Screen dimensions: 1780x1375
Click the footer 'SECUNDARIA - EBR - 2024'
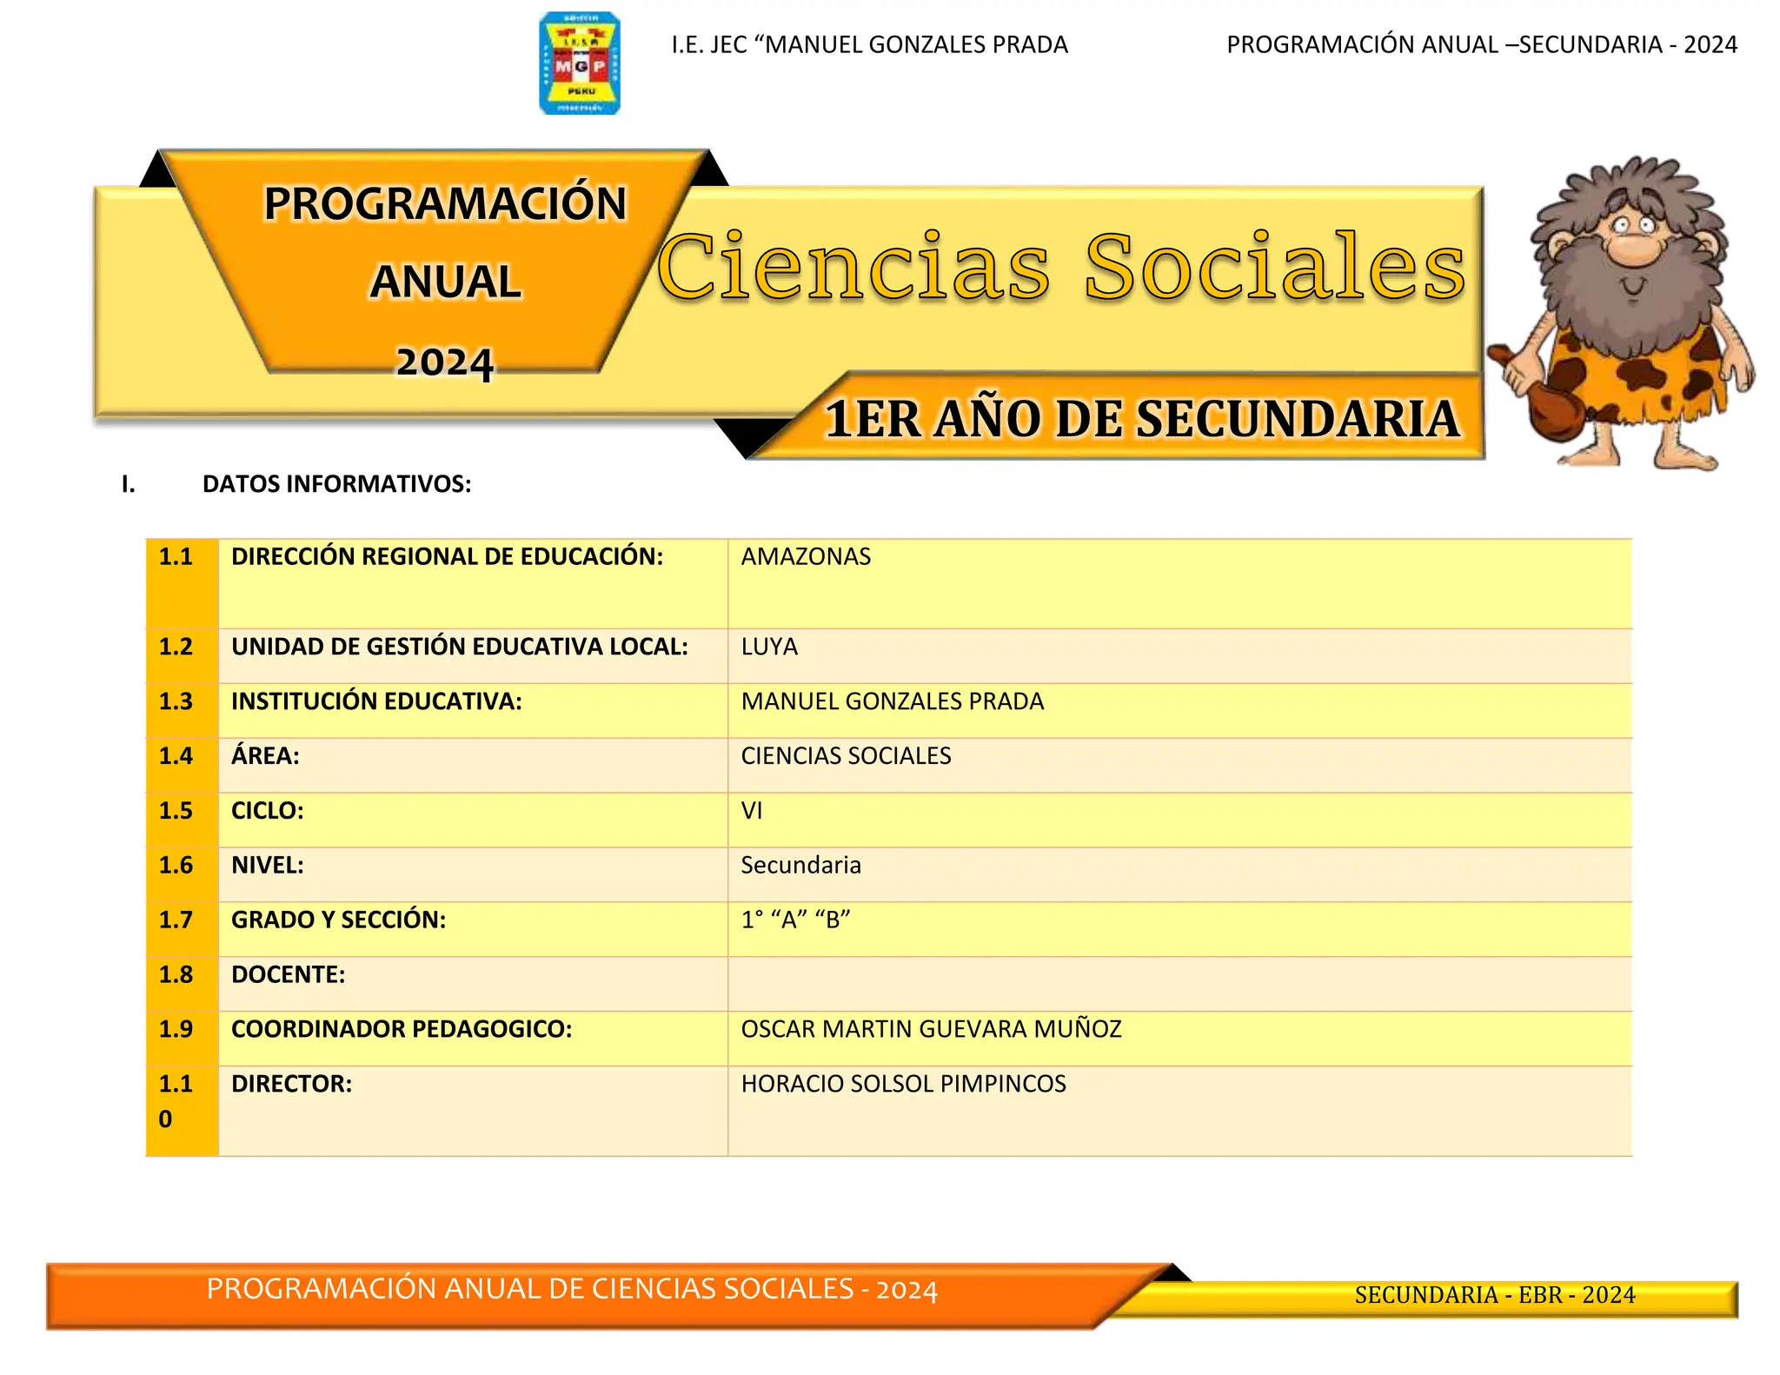[1495, 1296]
